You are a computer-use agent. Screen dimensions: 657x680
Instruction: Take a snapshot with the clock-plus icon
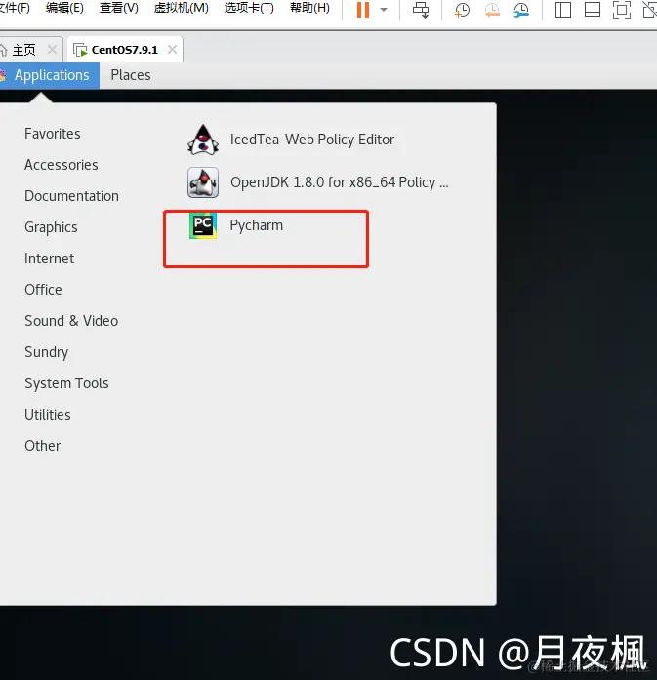coord(462,10)
